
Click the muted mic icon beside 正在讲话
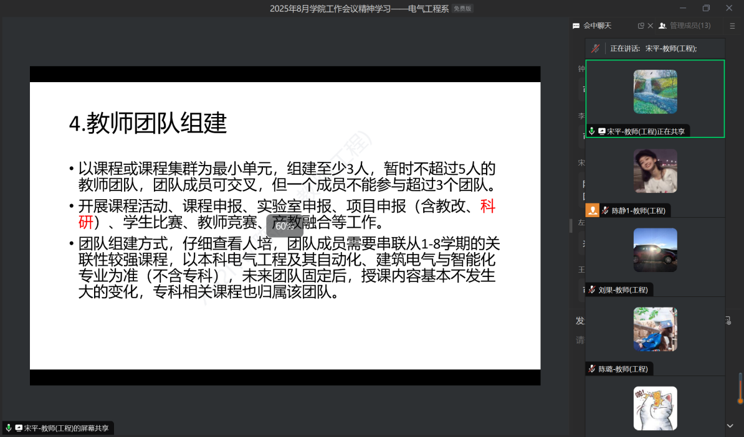coord(596,49)
